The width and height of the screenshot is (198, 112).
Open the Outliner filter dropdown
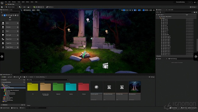coord(157,12)
